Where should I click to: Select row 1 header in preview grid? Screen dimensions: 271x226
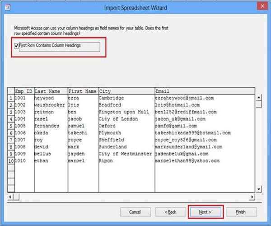[11, 98]
